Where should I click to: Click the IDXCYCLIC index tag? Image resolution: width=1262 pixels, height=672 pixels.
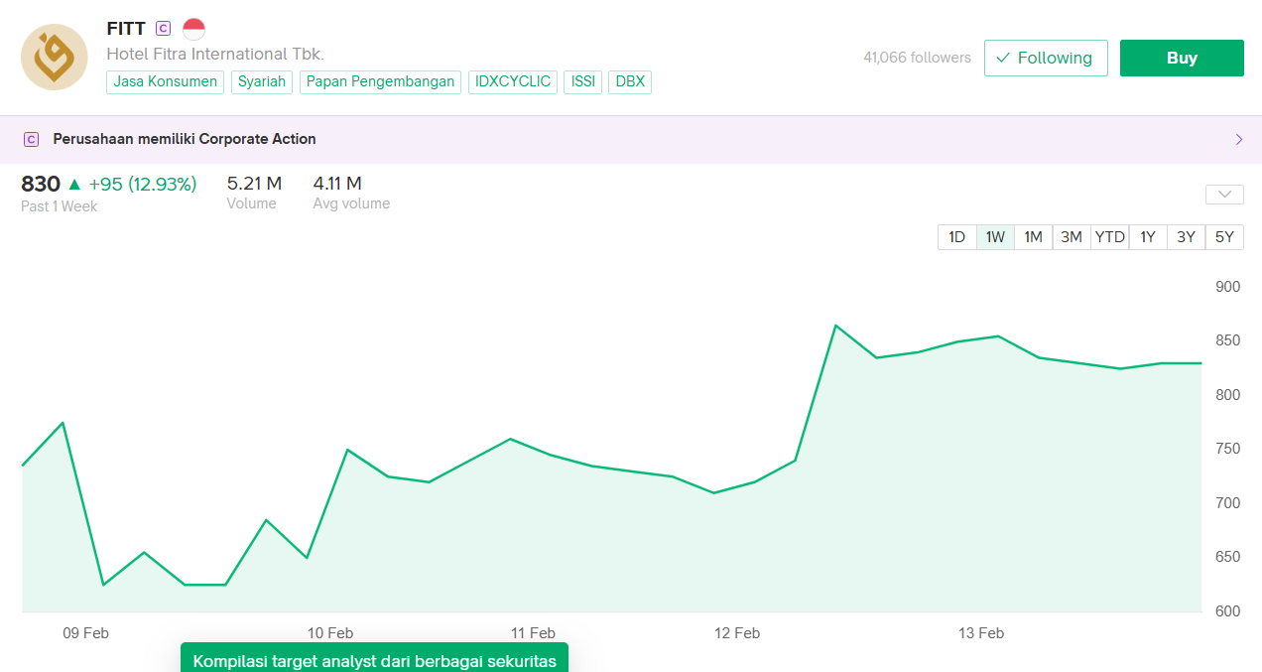click(x=513, y=81)
